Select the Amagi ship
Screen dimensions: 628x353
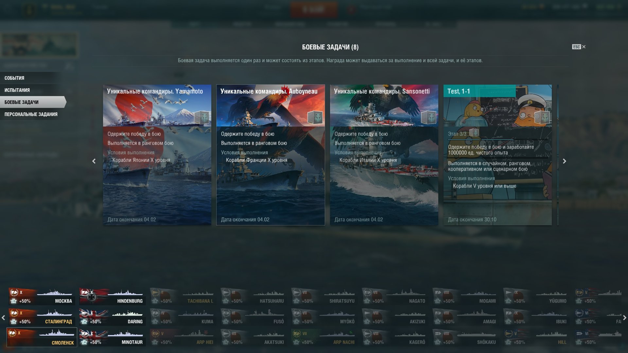pyautogui.click(x=466, y=317)
